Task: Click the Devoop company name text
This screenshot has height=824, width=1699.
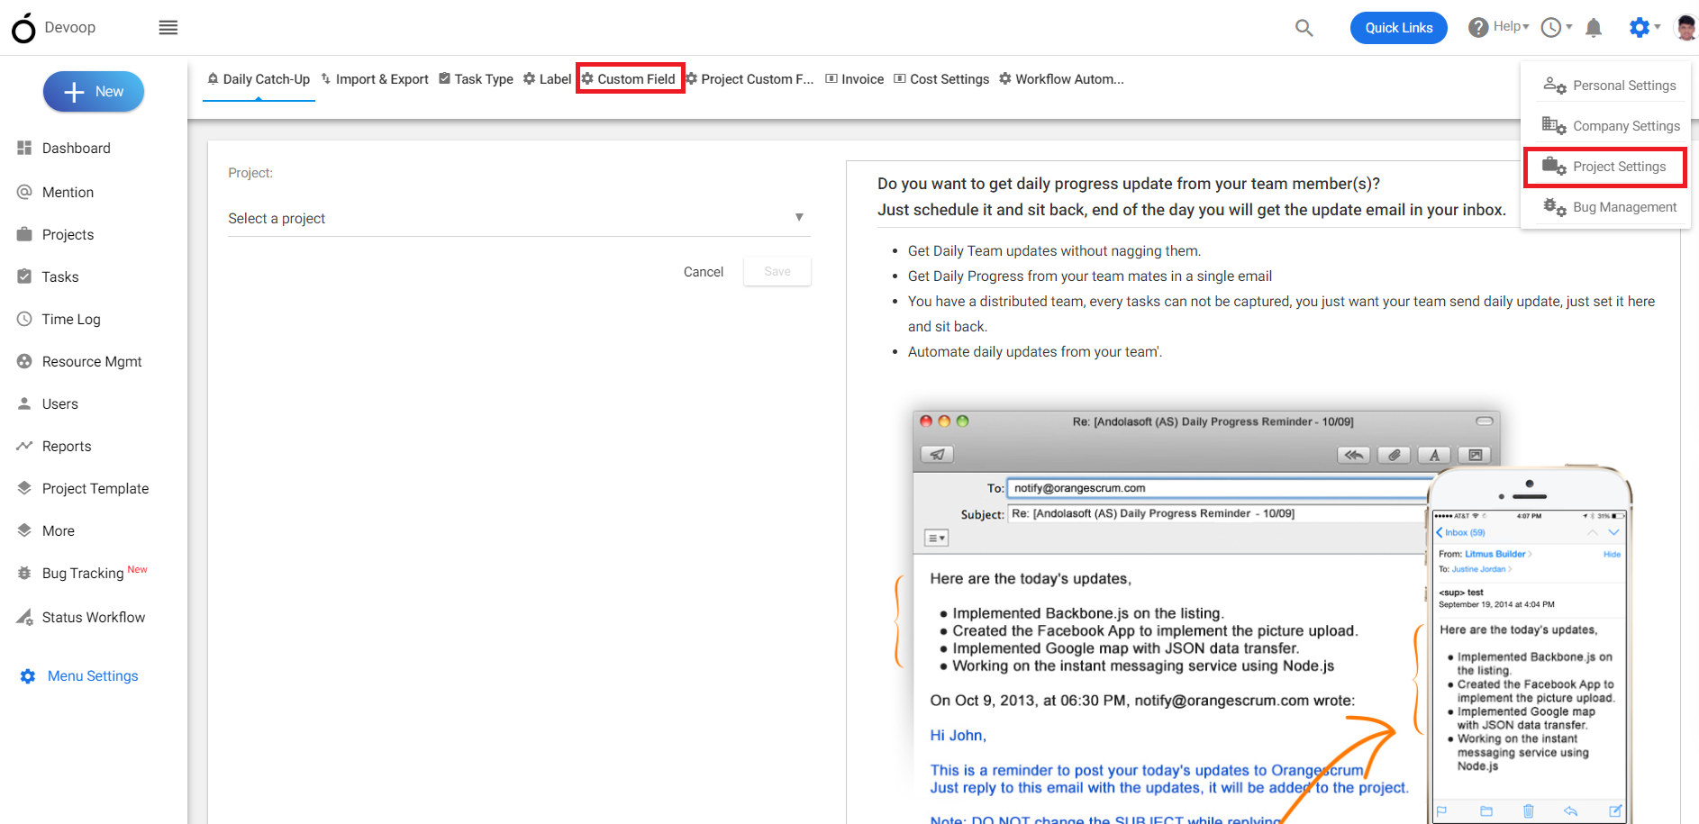Action: pos(70,28)
